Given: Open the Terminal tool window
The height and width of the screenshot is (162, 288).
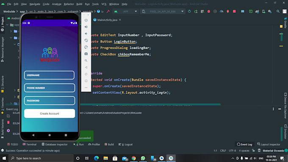Looking at the screenshot, I should tap(29, 144).
